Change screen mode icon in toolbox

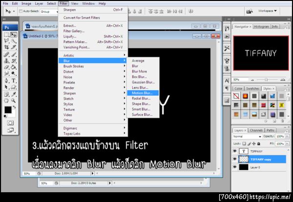click(11, 130)
